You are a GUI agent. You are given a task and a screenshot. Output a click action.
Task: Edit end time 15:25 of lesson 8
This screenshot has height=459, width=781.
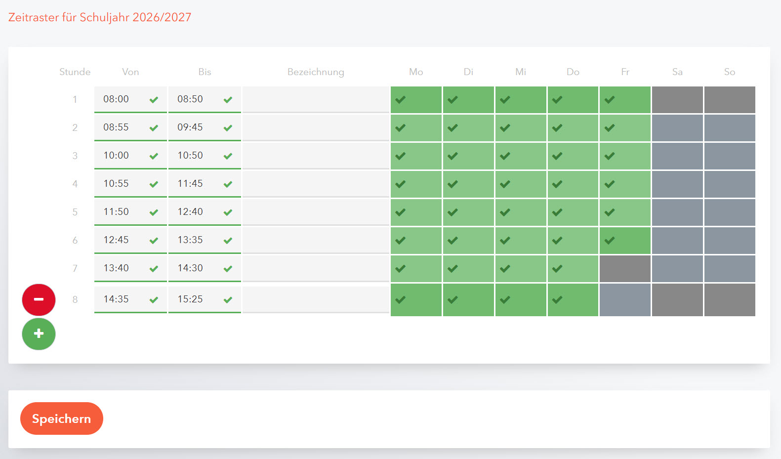click(195, 299)
